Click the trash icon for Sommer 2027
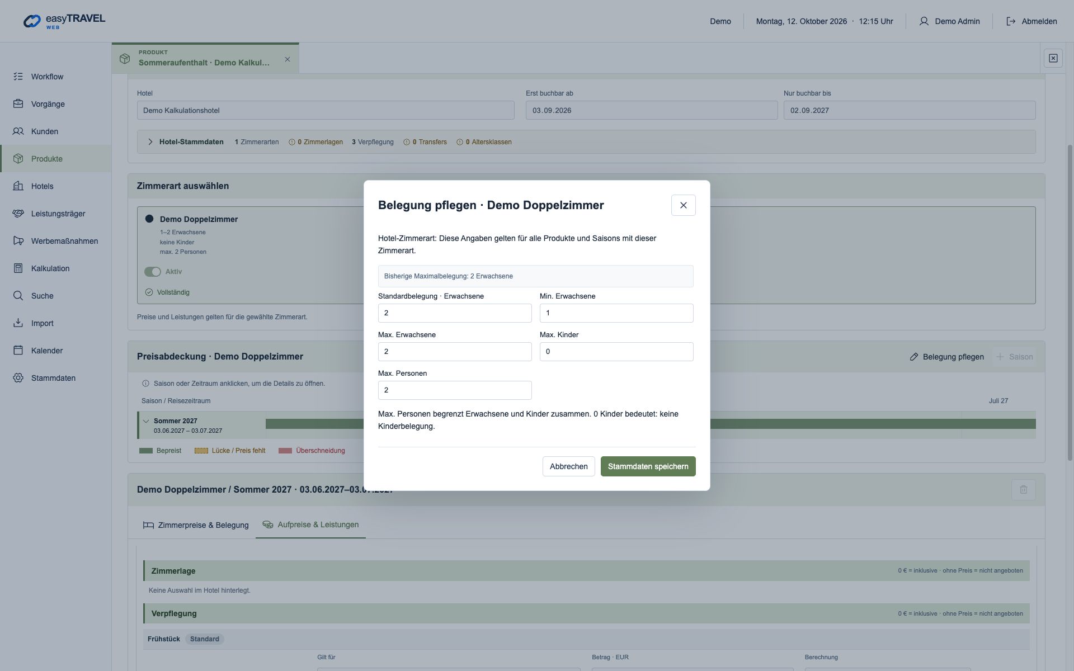Viewport: 1074px width, 671px height. click(1024, 490)
